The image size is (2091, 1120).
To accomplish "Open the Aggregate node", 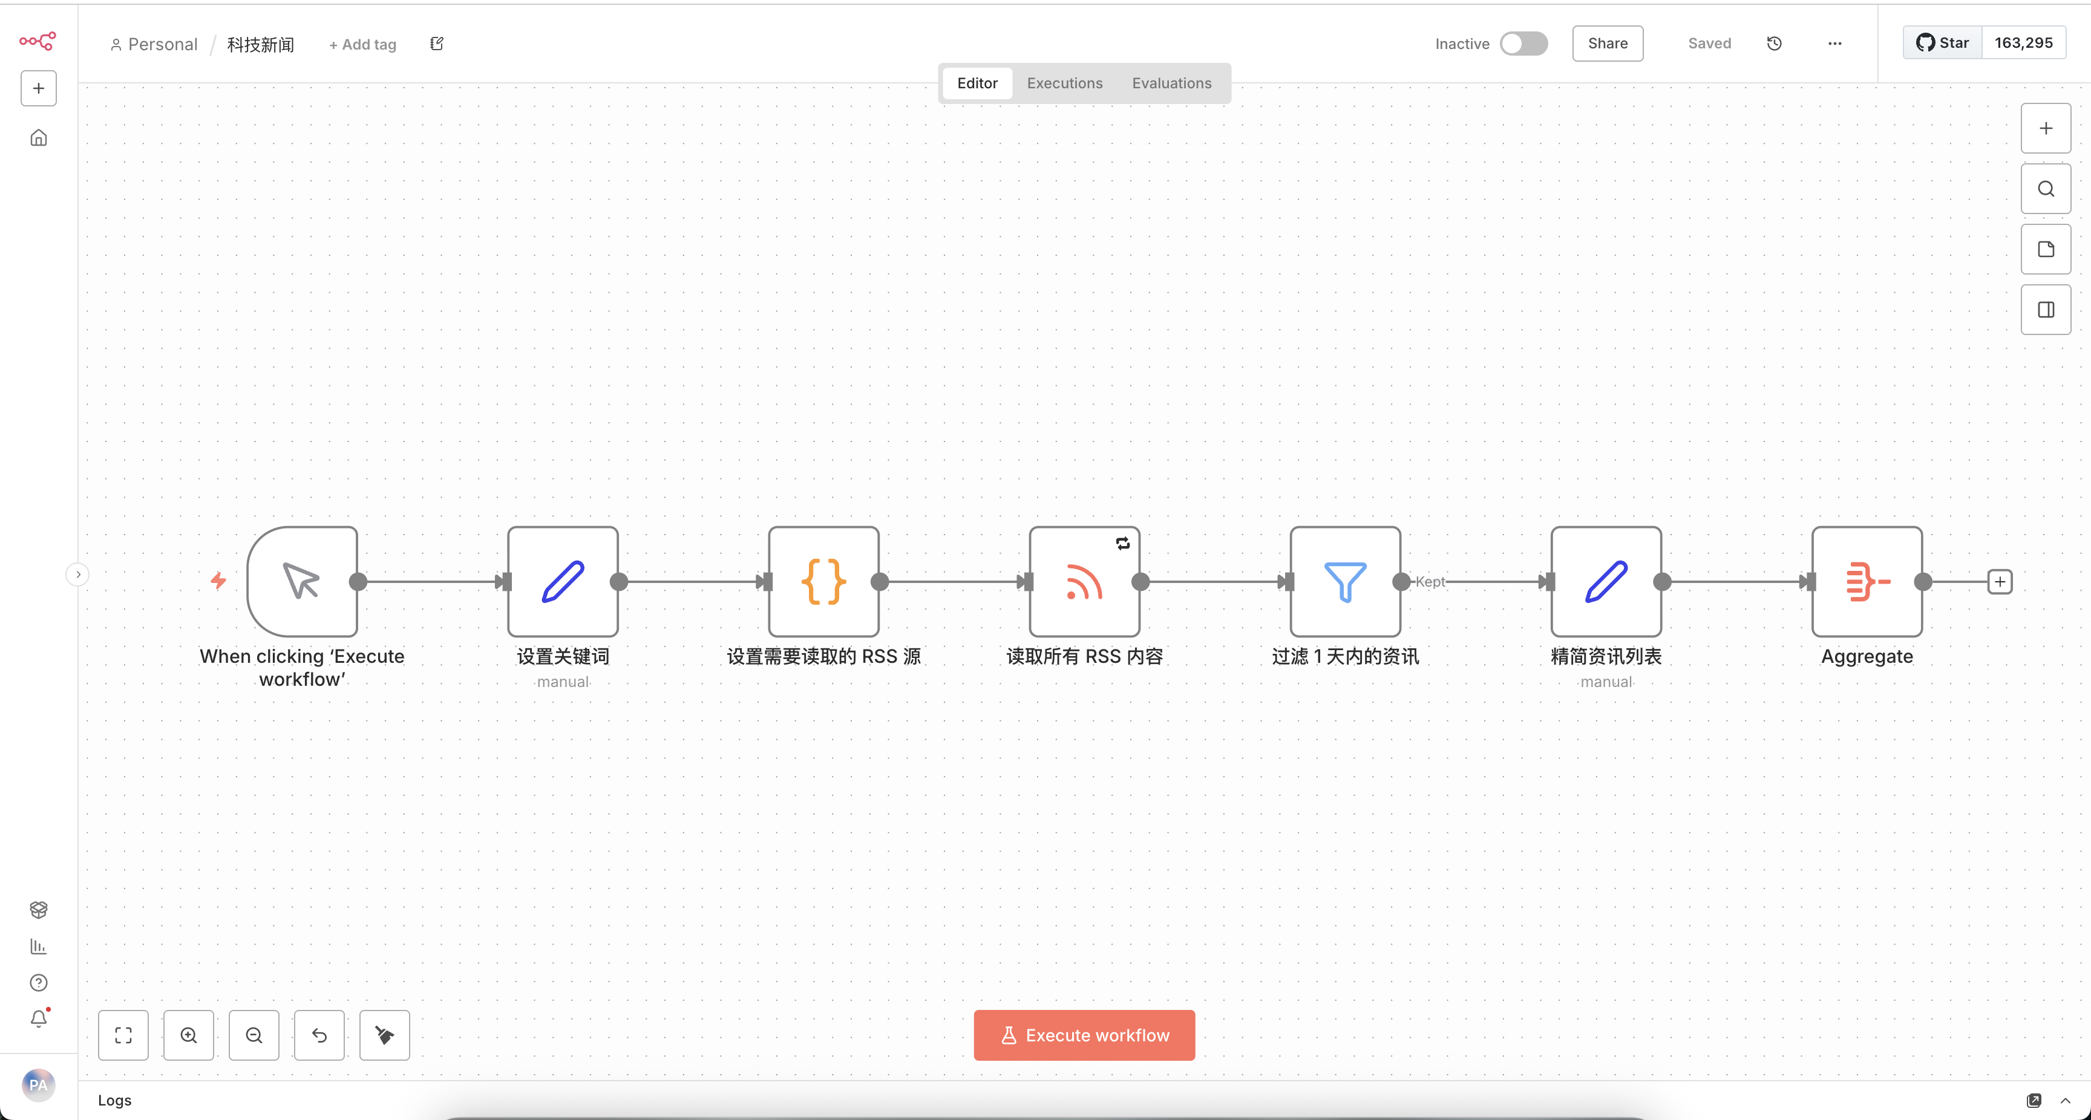I will [x=1866, y=581].
